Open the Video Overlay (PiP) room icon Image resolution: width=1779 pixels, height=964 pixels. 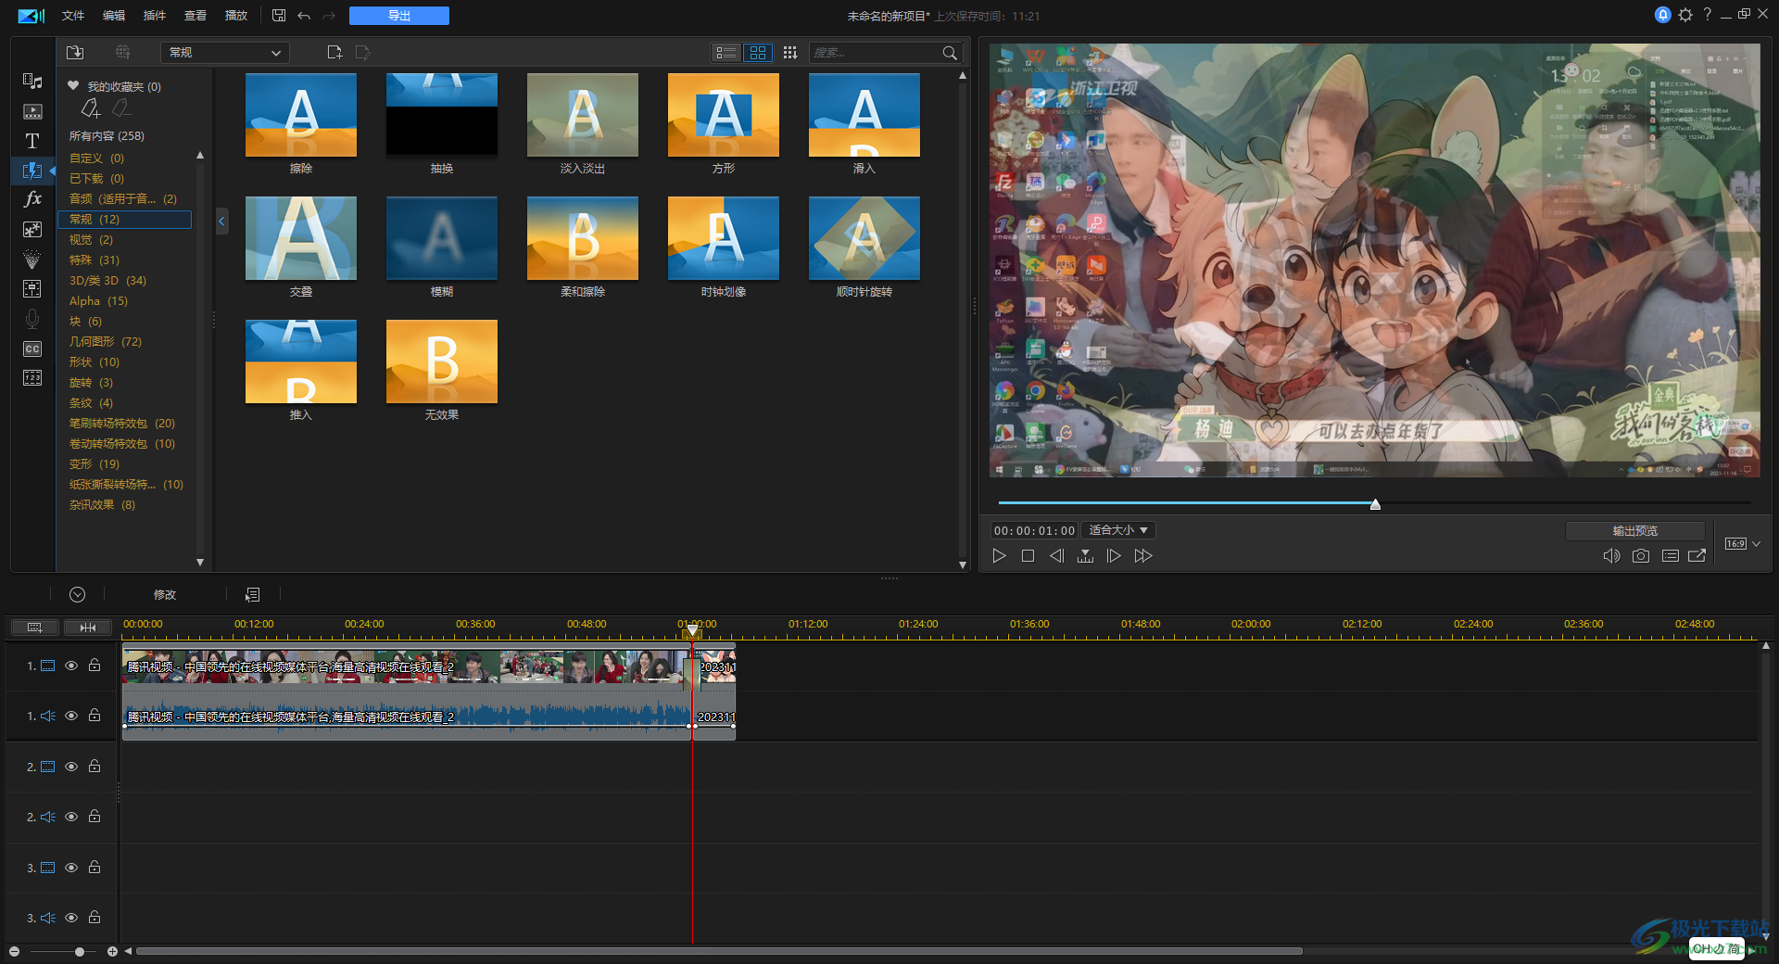point(32,229)
